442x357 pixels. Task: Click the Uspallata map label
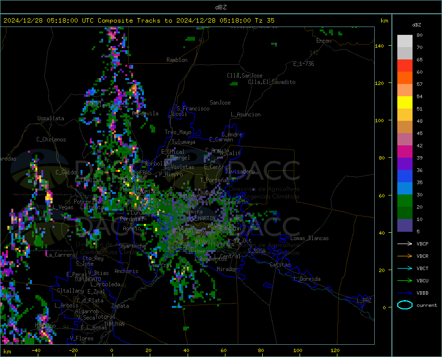coord(51,118)
